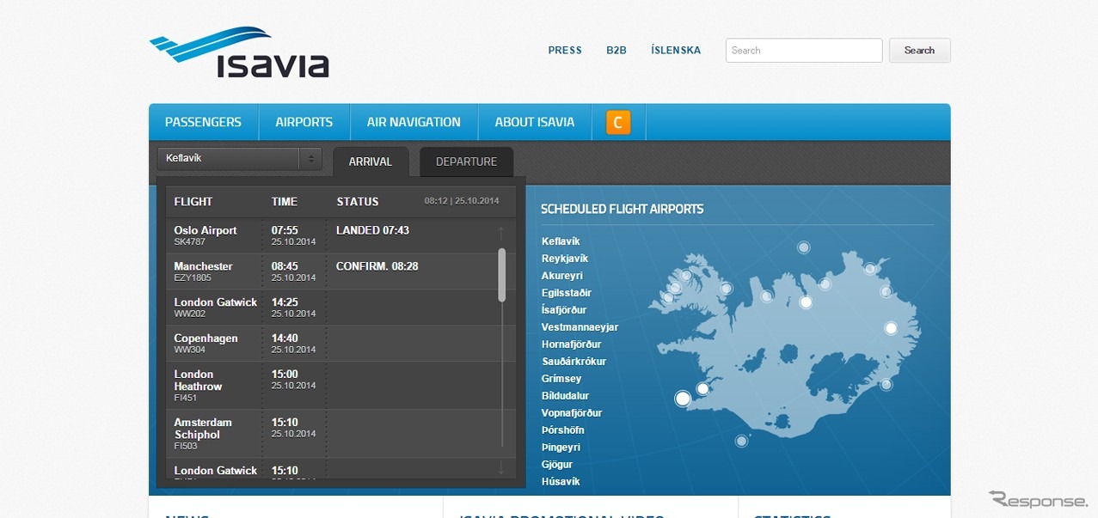
Task: Open Þórshöfn in the scheduled airports list
Action: click(564, 430)
